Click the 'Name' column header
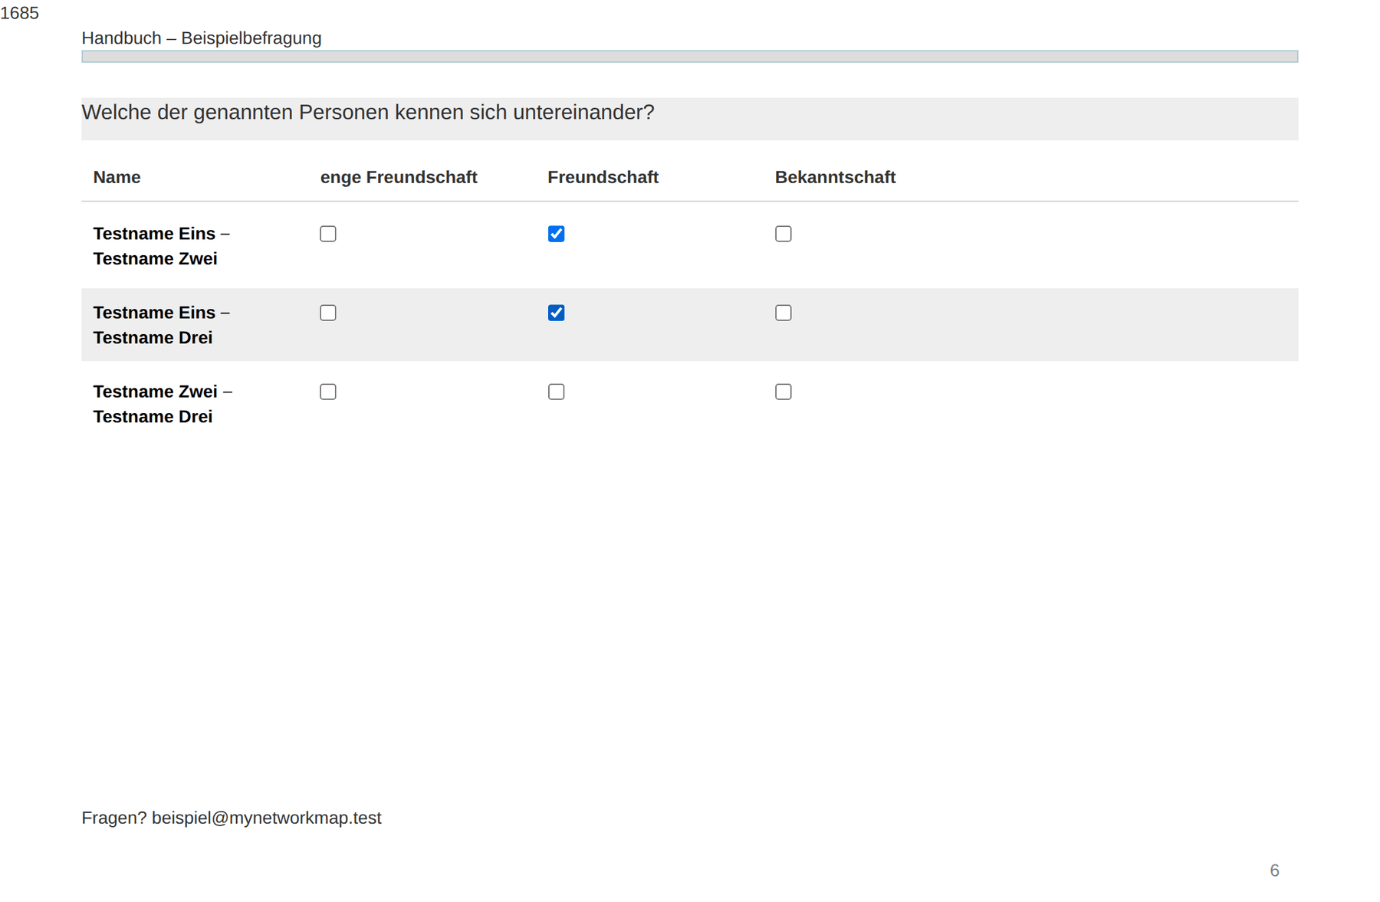Viewport: 1380px width, 902px height. 117,177
